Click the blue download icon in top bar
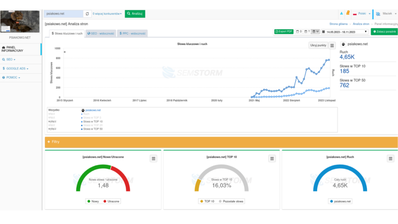Viewport: 398px width, 224px height. (x=341, y=13)
